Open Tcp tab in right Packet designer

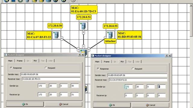[130, 61]
